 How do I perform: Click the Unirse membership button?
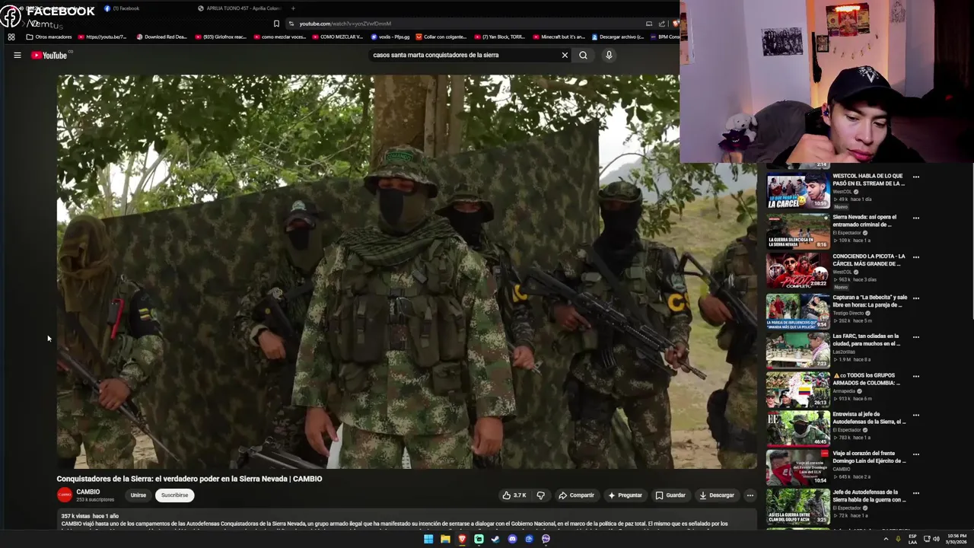[x=138, y=495]
